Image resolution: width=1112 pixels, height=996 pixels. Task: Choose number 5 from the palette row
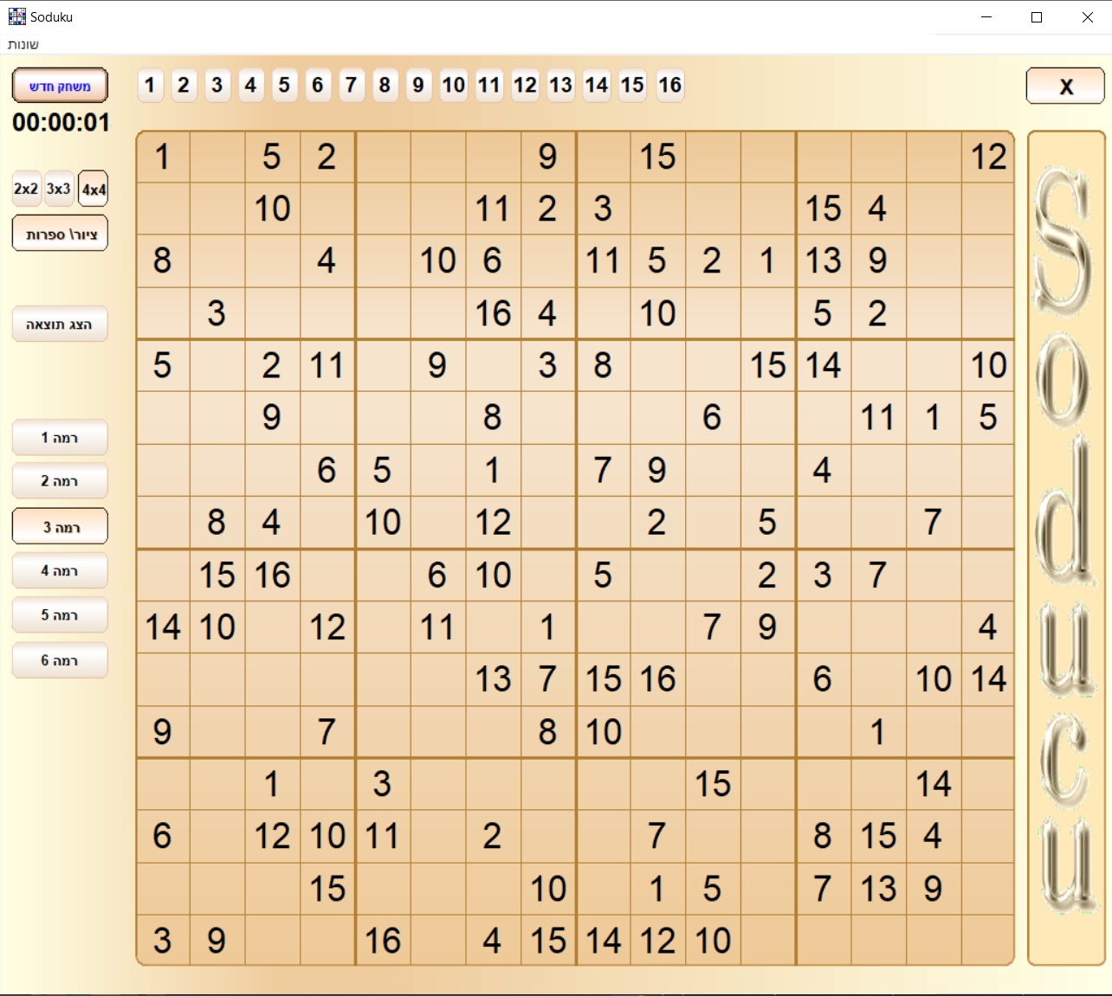[x=284, y=85]
